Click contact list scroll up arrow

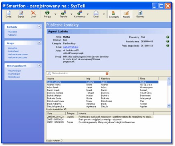click(169, 79)
